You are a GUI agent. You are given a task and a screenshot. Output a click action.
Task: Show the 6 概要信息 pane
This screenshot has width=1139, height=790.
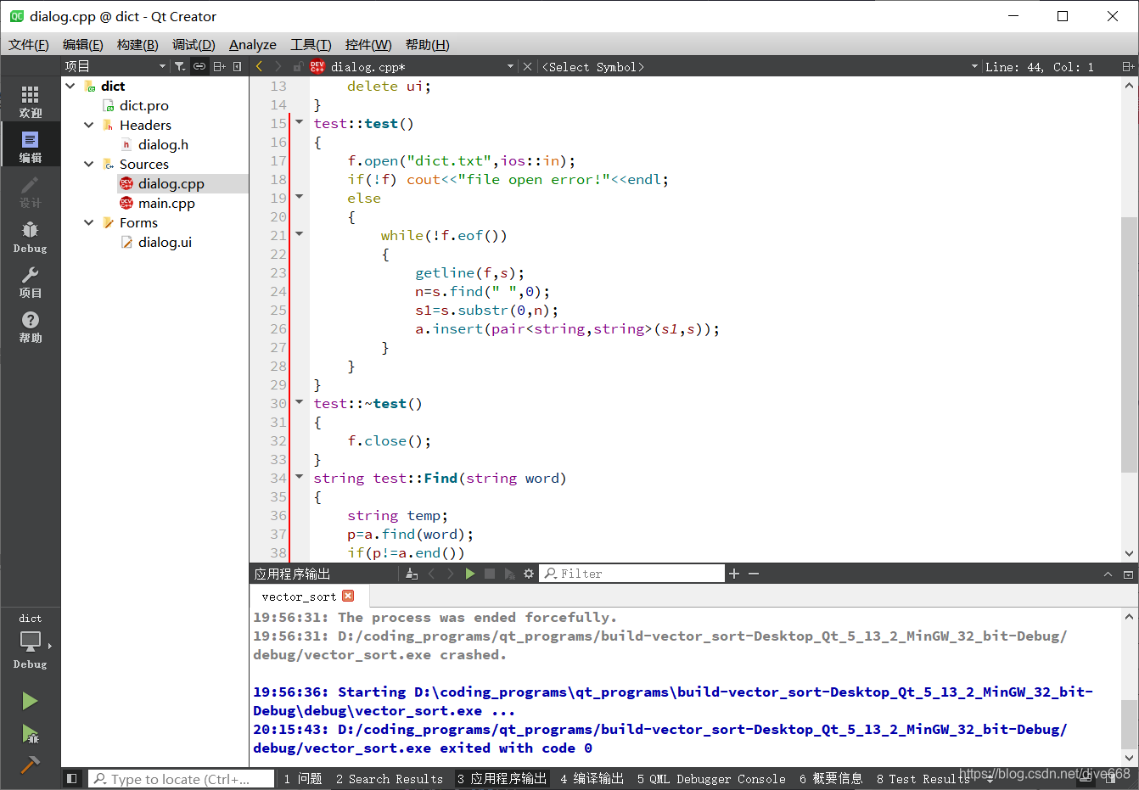point(831,778)
